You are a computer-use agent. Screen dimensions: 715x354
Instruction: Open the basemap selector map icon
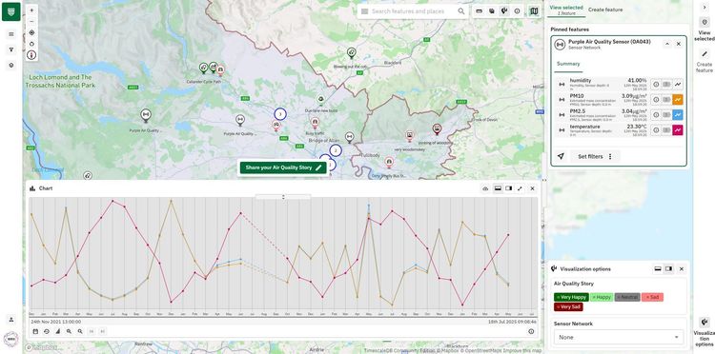point(534,11)
